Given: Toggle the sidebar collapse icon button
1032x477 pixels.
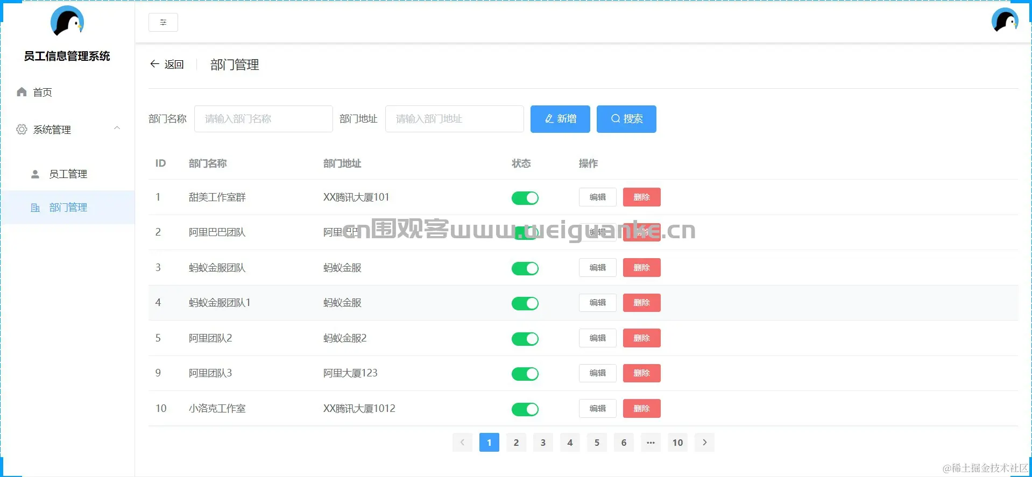Looking at the screenshot, I should pyautogui.click(x=163, y=22).
